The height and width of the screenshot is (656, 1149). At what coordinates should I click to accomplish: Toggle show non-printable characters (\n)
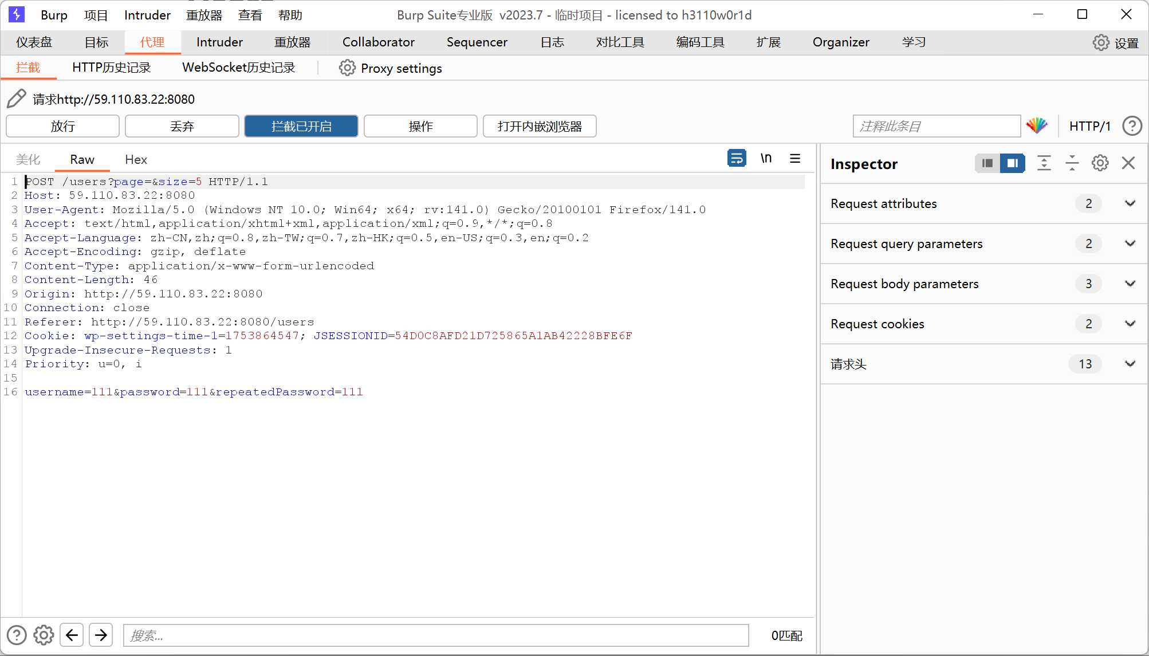click(766, 158)
